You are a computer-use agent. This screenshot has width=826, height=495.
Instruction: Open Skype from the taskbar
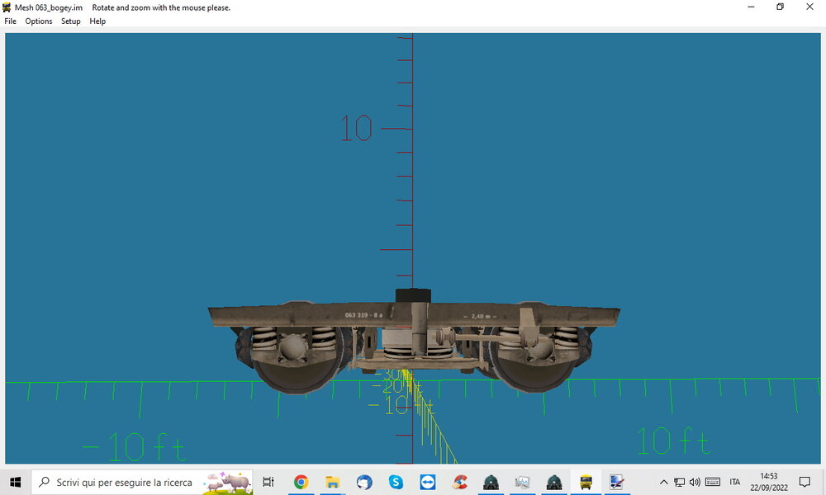(x=396, y=482)
